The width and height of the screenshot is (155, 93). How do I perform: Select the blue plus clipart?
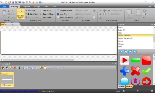pyautogui.click(x=125, y=71)
